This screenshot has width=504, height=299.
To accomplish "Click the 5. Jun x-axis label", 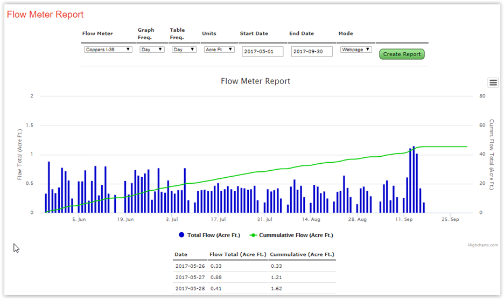I will pos(79,219).
